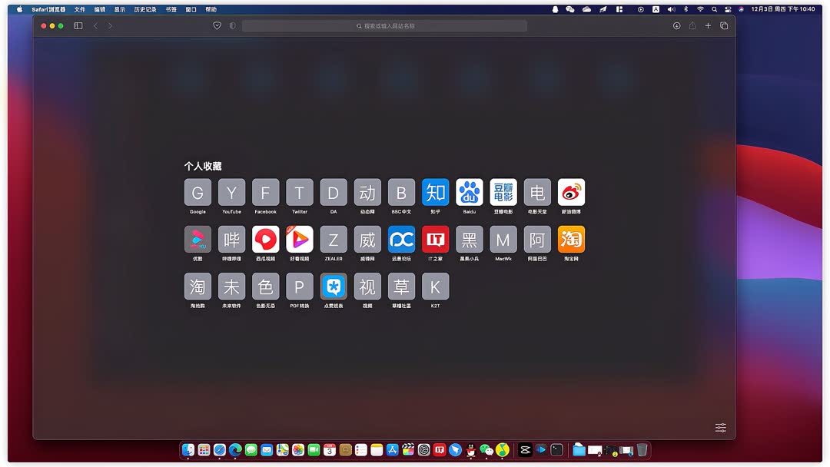The height and width of the screenshot is (467, 830).
Task: Open a new tab with the plus icon
Action: tap(708, 25)
